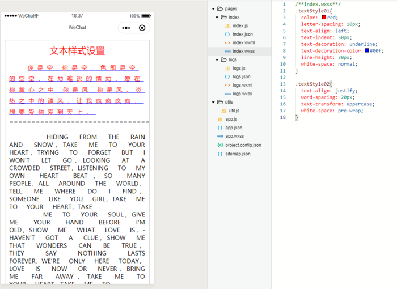Open the logs.js file

coord(239,69)
